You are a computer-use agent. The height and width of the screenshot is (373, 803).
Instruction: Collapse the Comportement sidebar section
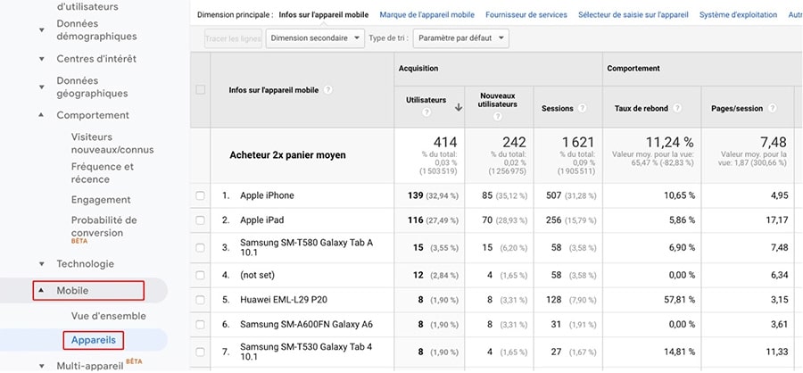click(x=42, y=115)
